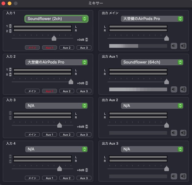Enable Aux 2 routing for 入力 3
The image size is (192, 185).
(x=67, y=135)
